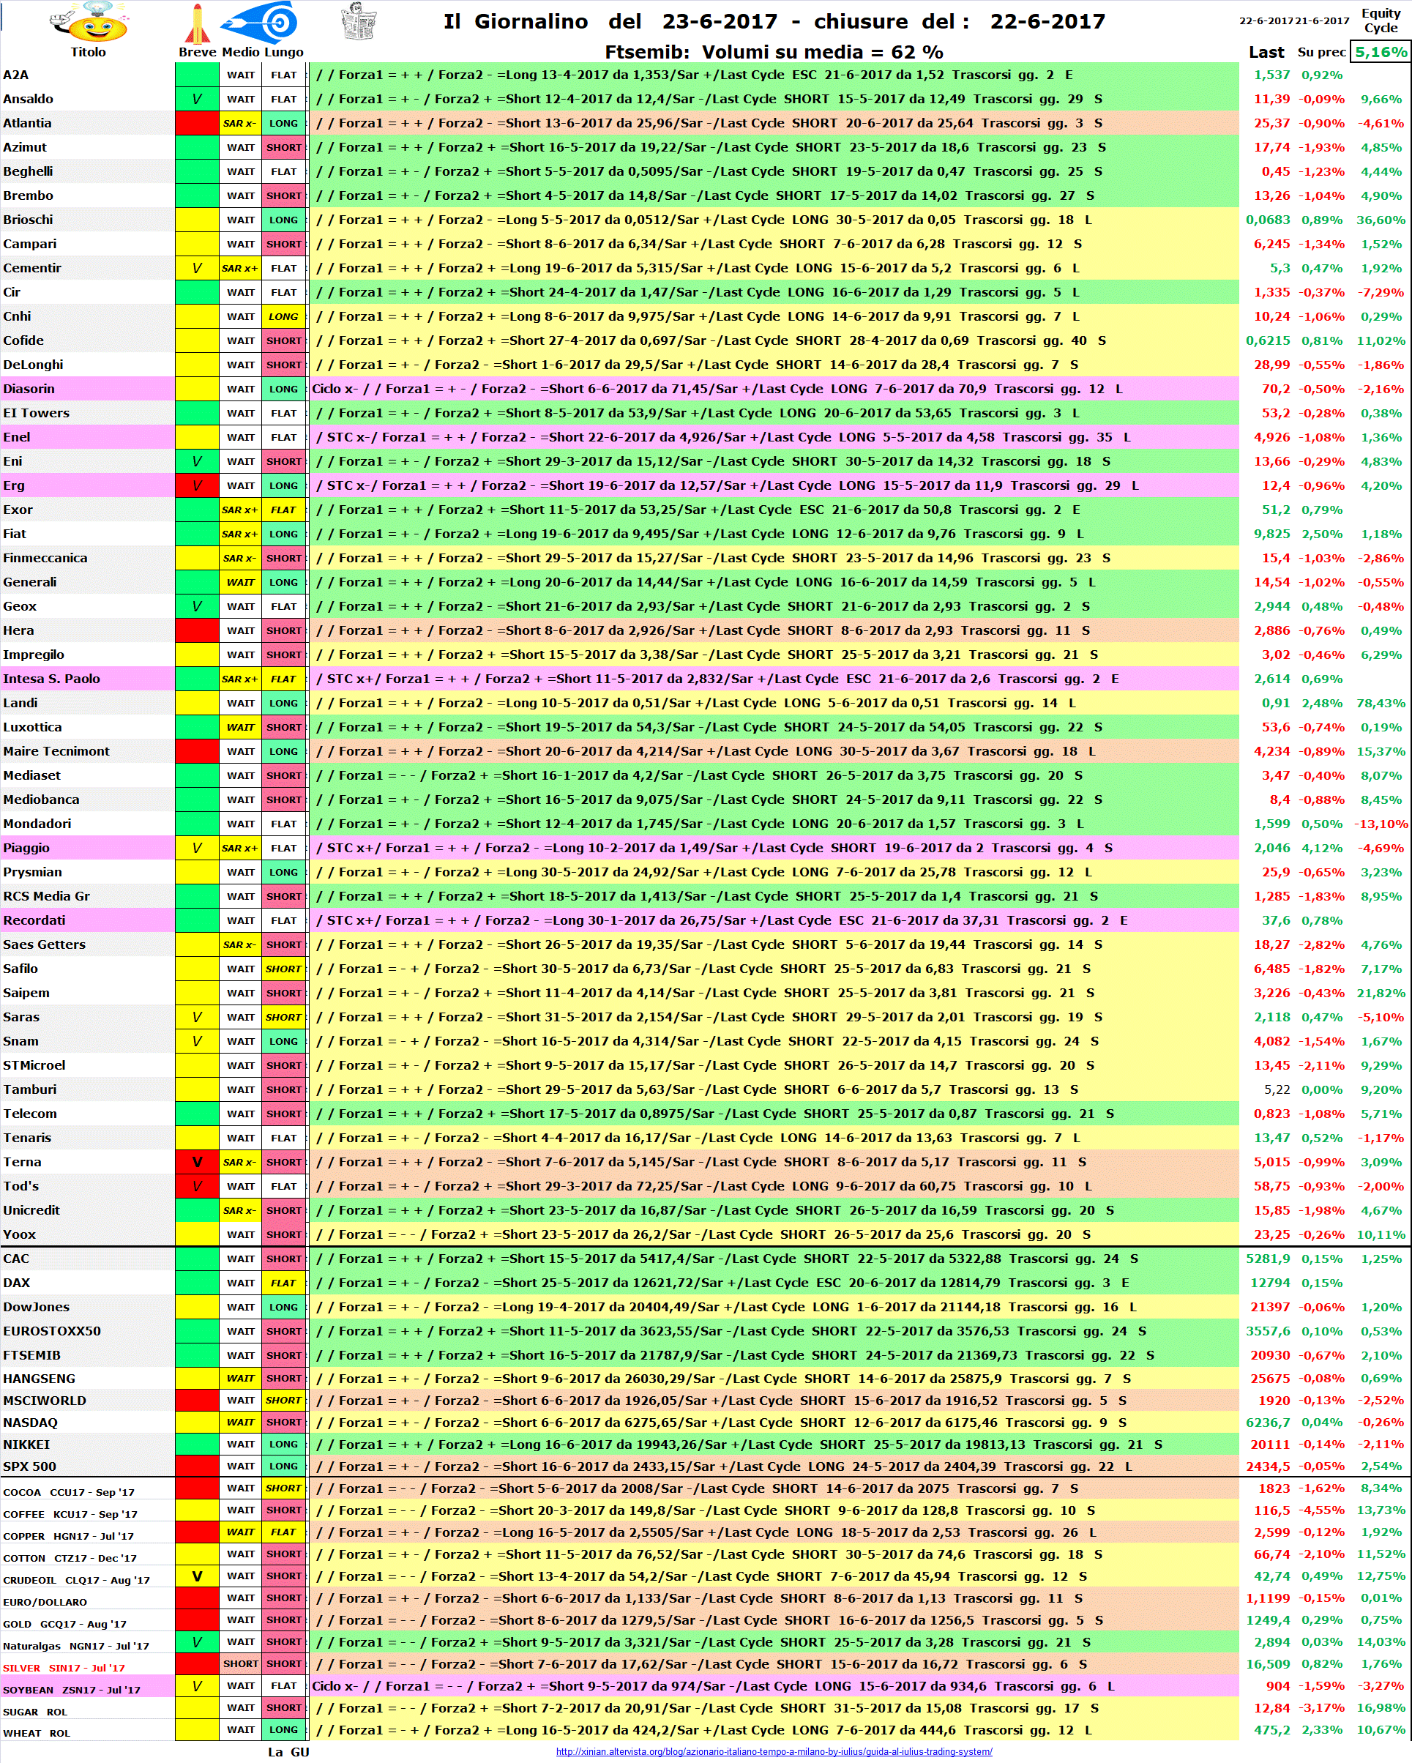The image size is (1412, 1763).
Task: Select the SOYBEAN ZSN17 row title
Action: (x=72, y=1691)
